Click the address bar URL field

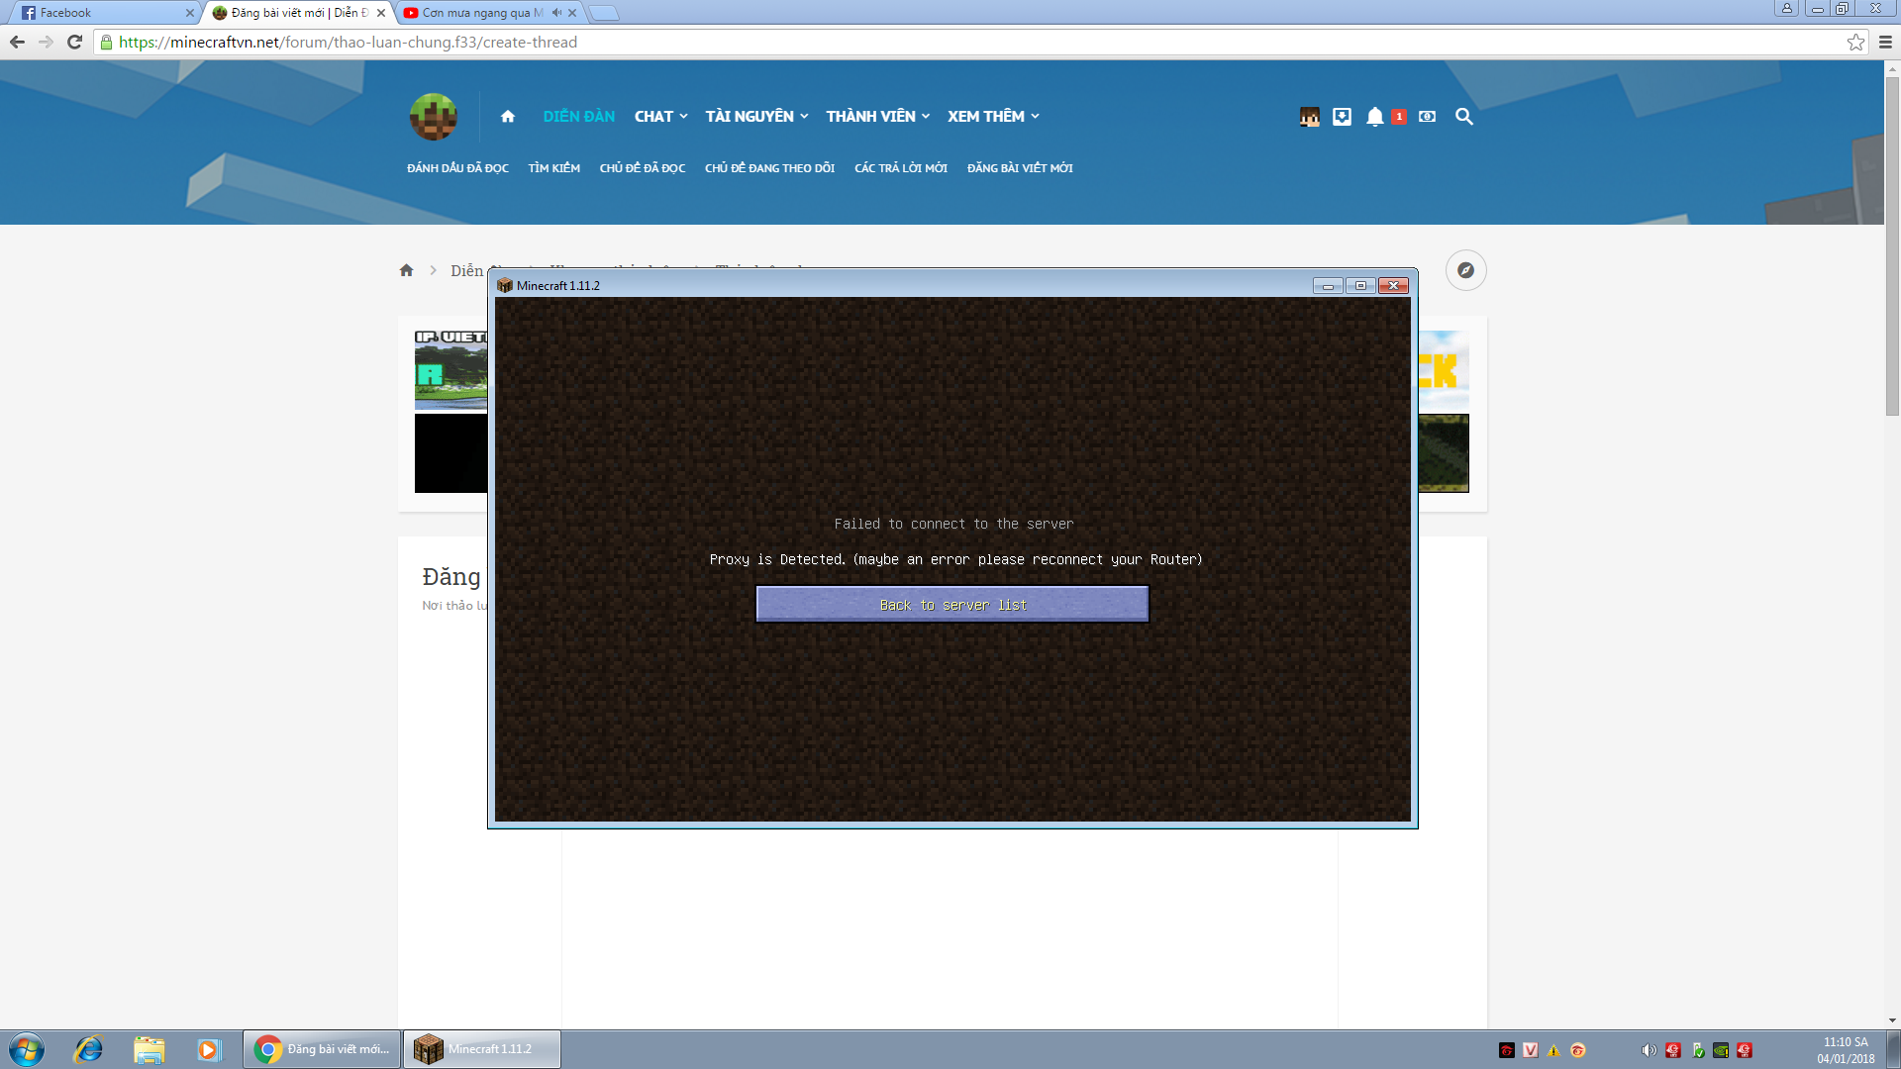pos(693,42)
